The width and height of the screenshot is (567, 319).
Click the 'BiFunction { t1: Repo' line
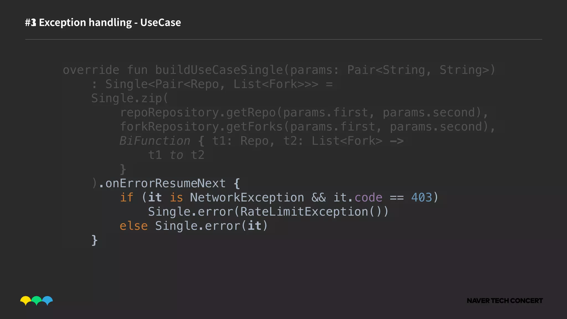(x=261, y=141)
